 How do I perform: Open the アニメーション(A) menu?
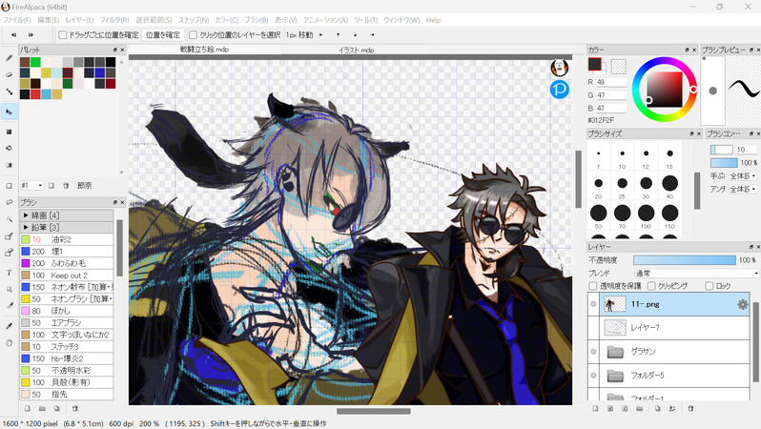[325, 20]
